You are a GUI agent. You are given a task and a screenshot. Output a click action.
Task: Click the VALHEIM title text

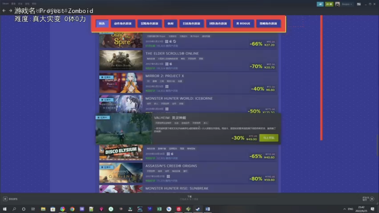click(x=170, y=117)
